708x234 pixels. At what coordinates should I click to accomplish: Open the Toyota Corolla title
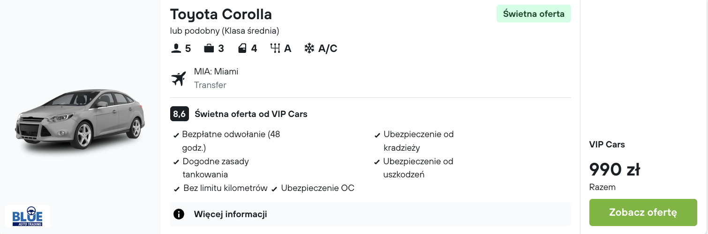[221, 15]
